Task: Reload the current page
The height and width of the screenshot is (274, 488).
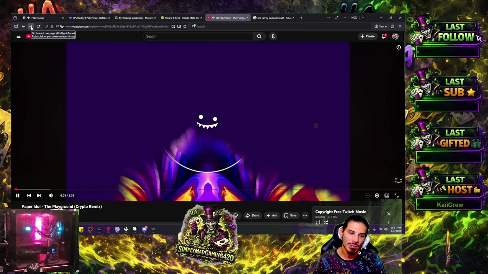Action: pos(38,27)
